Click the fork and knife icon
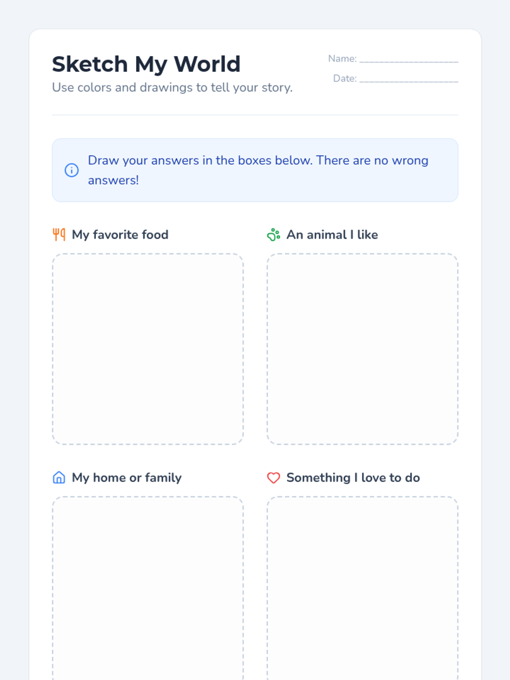This screenshot has height=680, width=510. (x=59, y=235)
